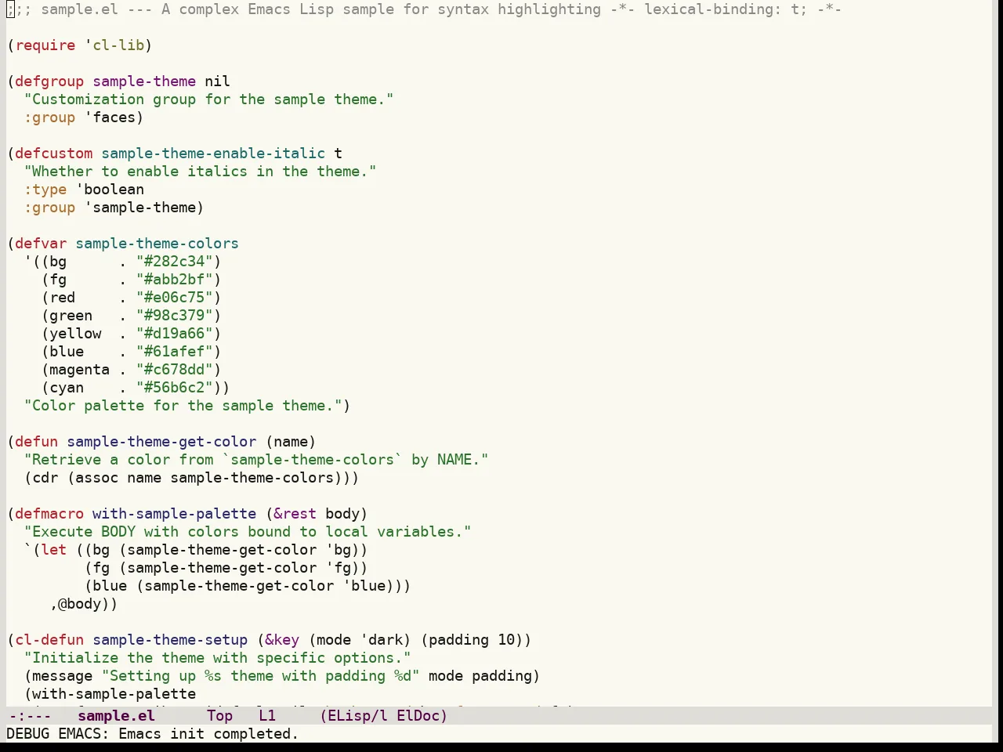Click the color string "#e06c75"
The height and width of the screenshot is (752, 1003).
[175, 298]
